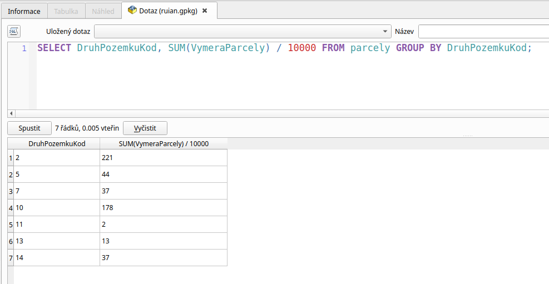Click the word parcely in the query

tap(370, 48)
